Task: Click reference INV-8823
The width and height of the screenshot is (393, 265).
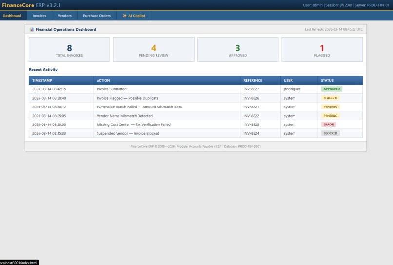Action: click(251, 124)
